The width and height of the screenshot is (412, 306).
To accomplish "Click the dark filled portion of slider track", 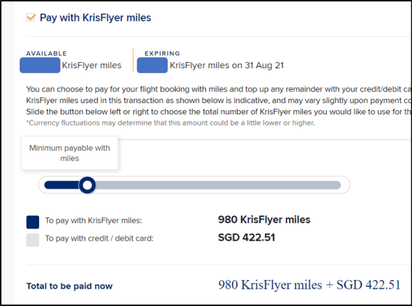I will click(62, 185).
